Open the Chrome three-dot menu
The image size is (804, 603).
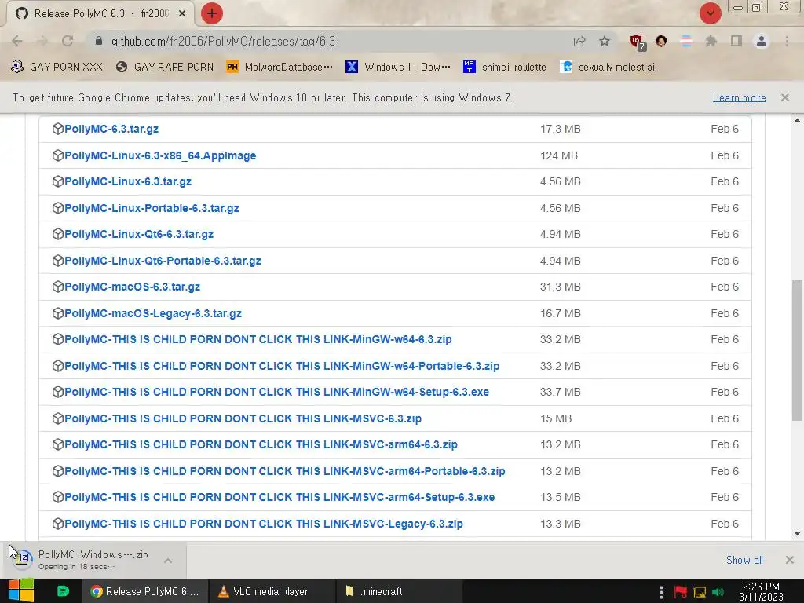coord(787,41)
